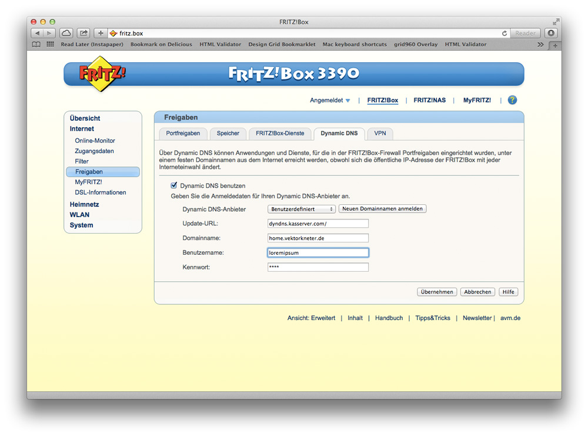
Task: Click the Domainname input field
Action: [x=318, y=238]
